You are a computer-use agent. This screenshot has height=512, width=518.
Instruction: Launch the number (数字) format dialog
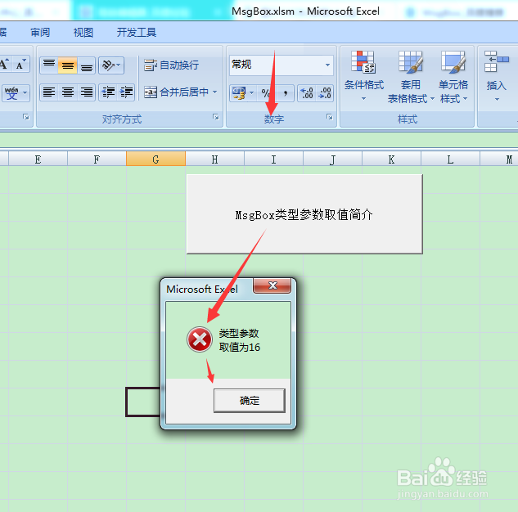click(x=329, y=117)
